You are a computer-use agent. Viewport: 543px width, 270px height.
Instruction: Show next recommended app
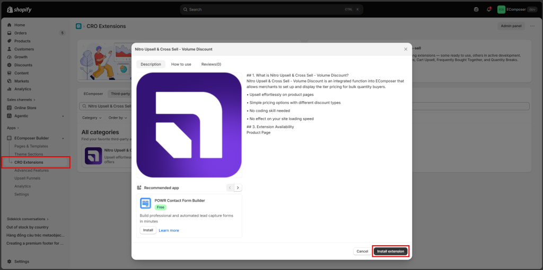(x=238, y=188)
